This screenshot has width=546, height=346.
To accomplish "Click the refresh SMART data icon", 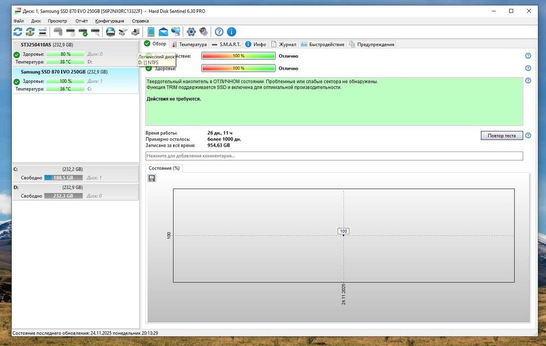I will point(18,32).
